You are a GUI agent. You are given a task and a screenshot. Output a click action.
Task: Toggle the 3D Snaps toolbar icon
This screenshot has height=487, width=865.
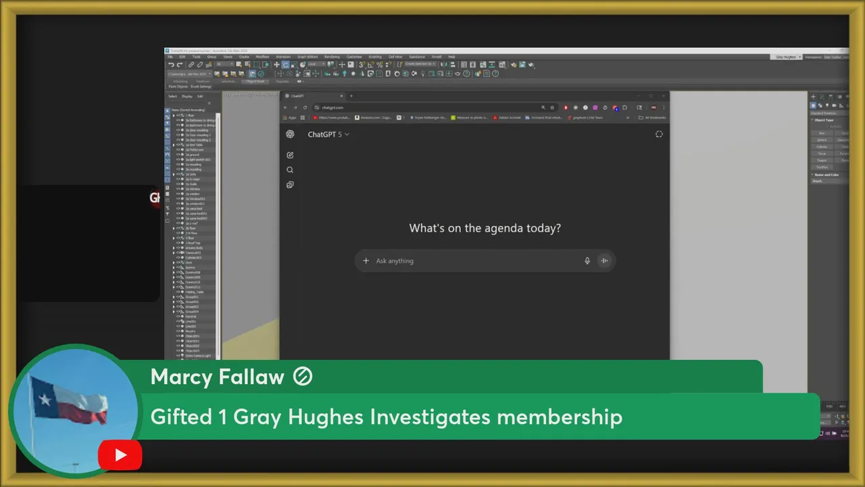pyautogui.click(x=362, y=64)
